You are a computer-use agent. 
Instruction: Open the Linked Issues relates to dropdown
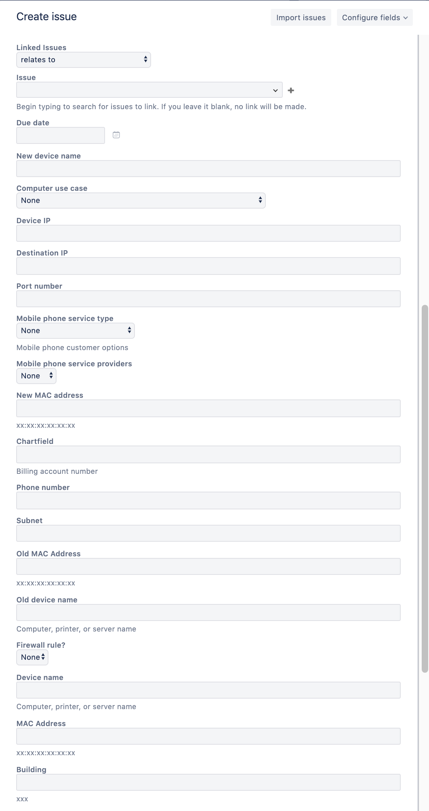[84, 60]
